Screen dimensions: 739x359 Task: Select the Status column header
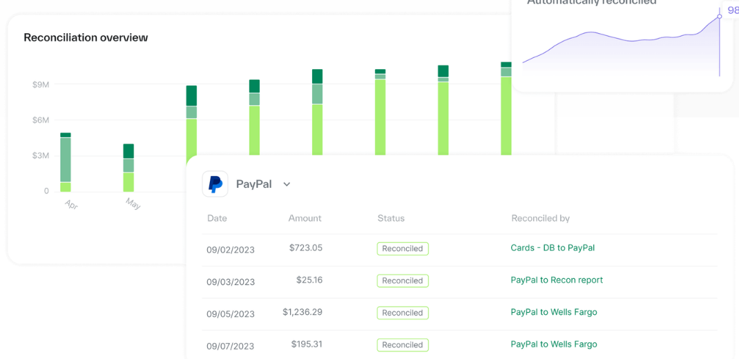coord(391,218)
